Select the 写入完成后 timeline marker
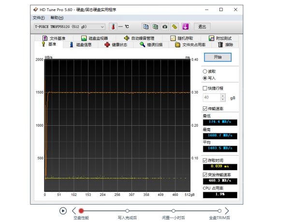The image size is (290, 222). pos(127,211)
